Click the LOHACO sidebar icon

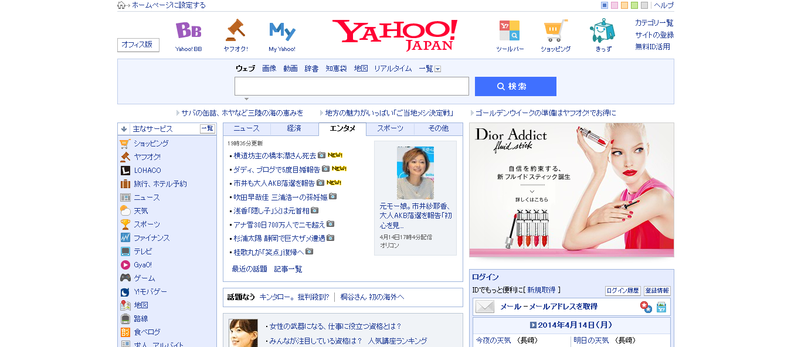point(125,171)
